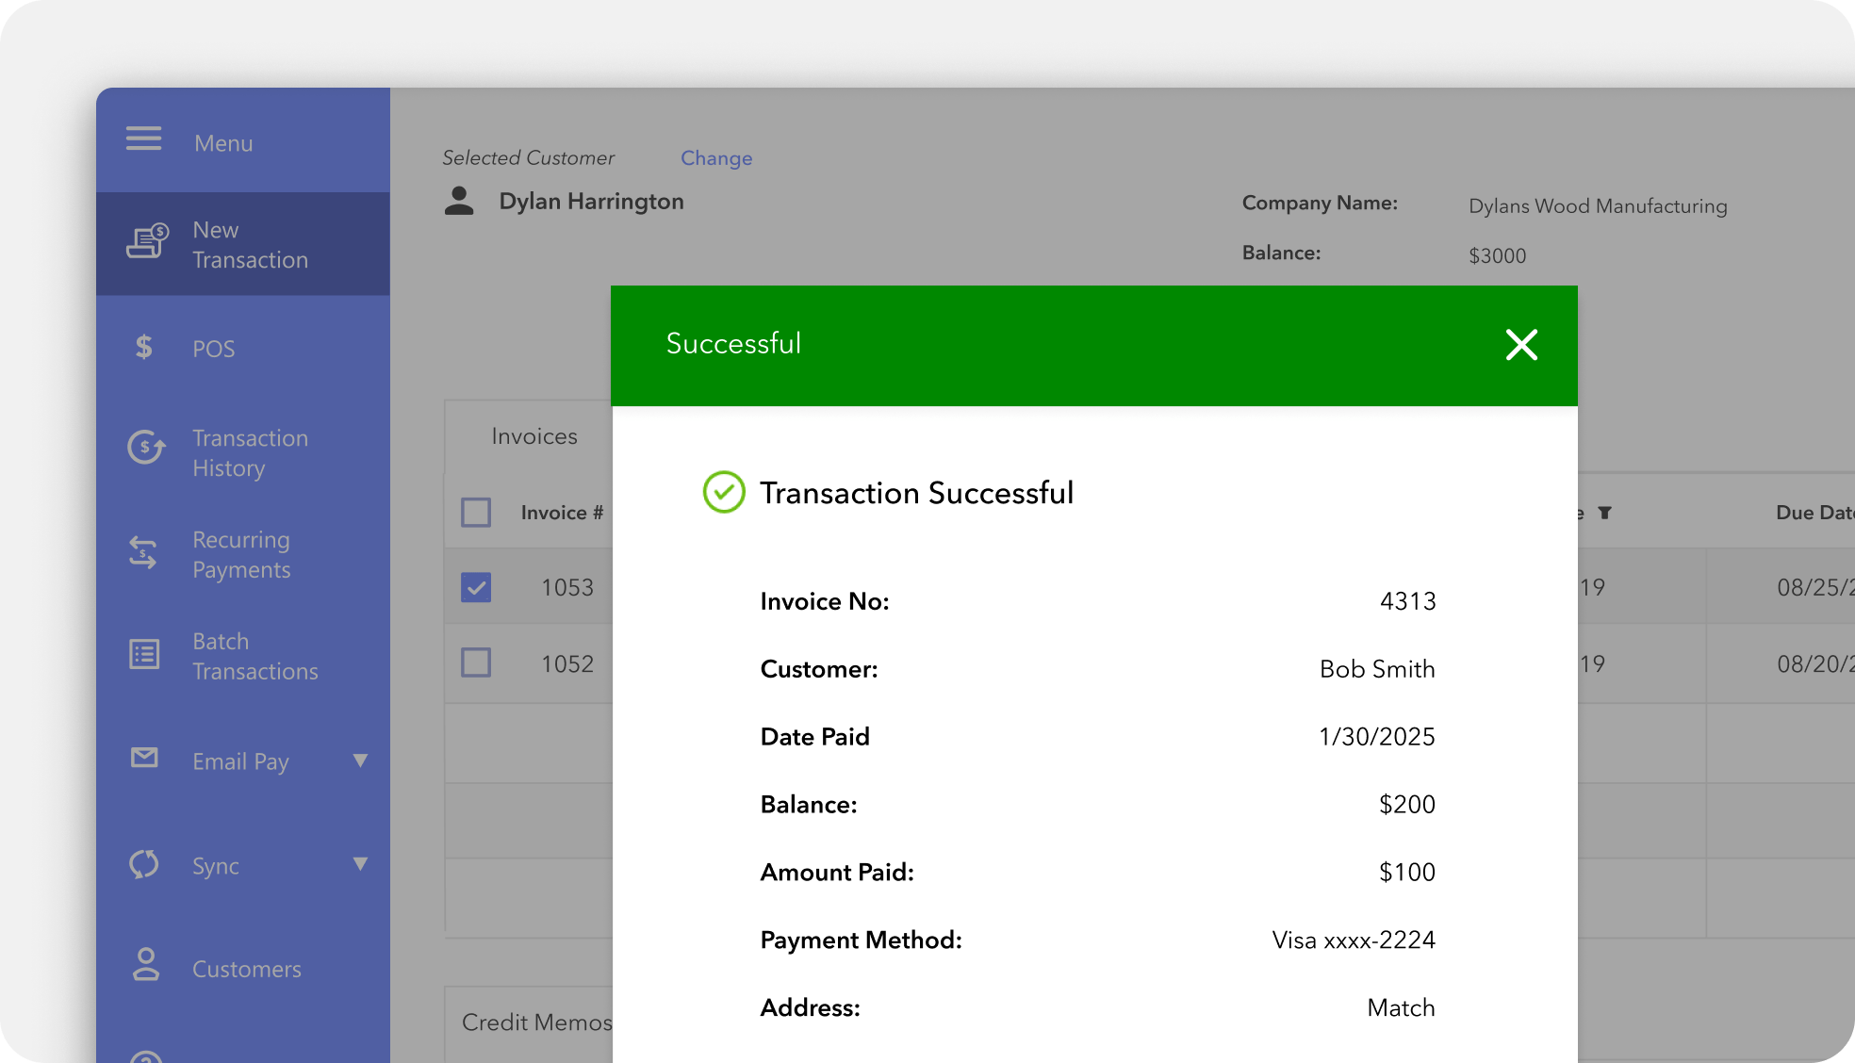Viewport: 1855px width, 1063px height.
Task: Expand the Email Pay dropdown arrow
Action: [x=360, y=760]
